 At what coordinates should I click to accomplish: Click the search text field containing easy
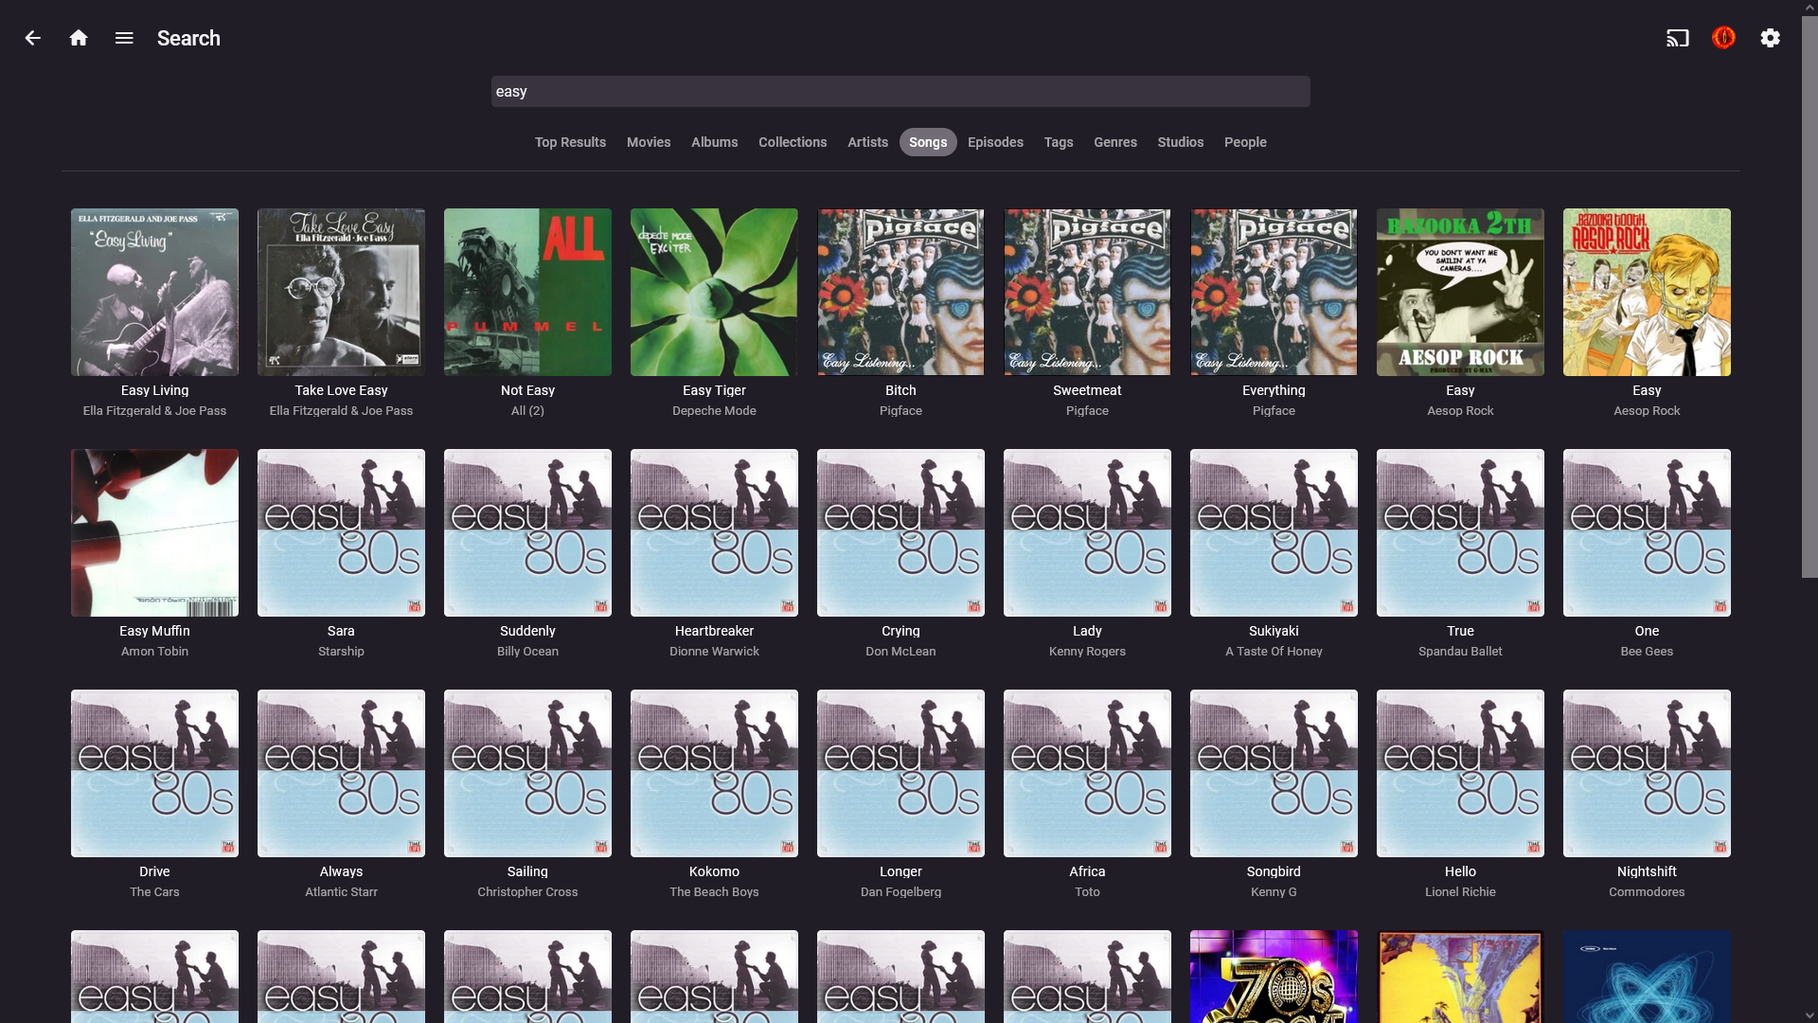tap(900, 91)
